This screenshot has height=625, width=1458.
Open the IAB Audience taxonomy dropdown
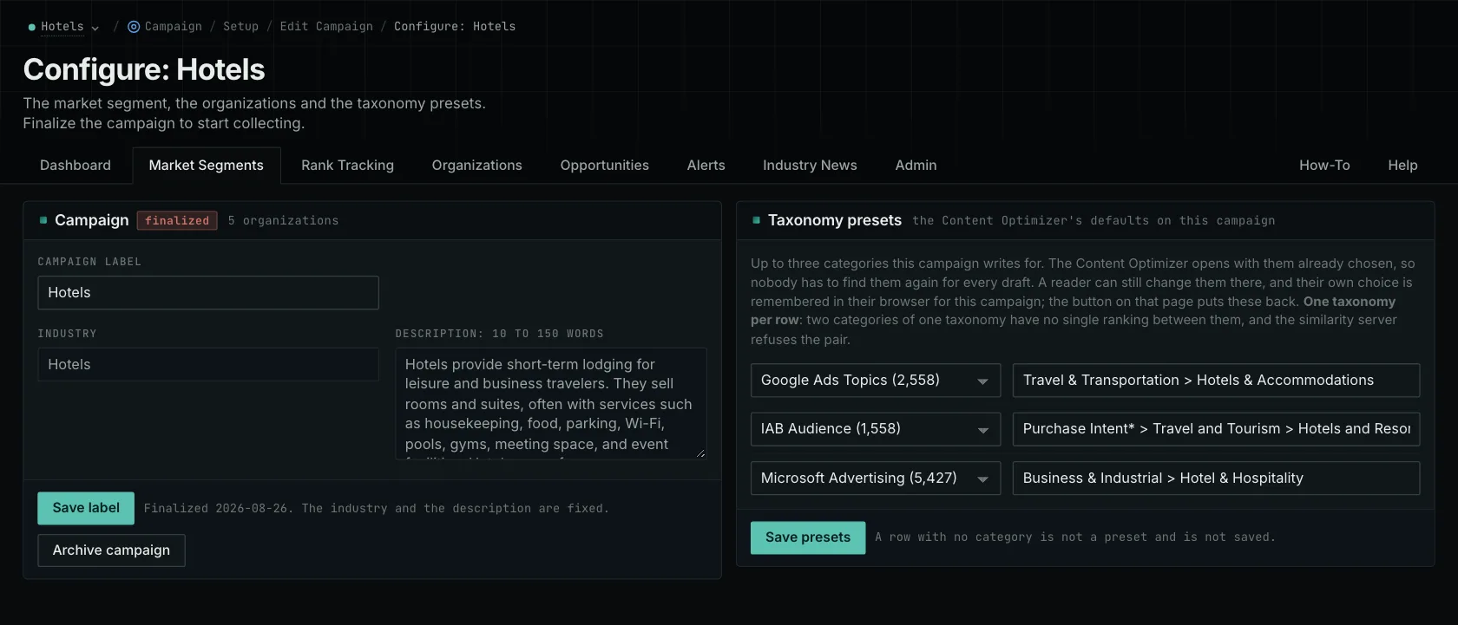876,429
